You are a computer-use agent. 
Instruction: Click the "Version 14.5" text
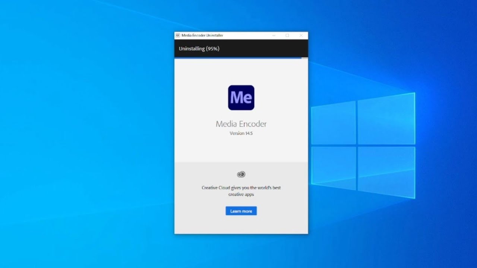241,133
